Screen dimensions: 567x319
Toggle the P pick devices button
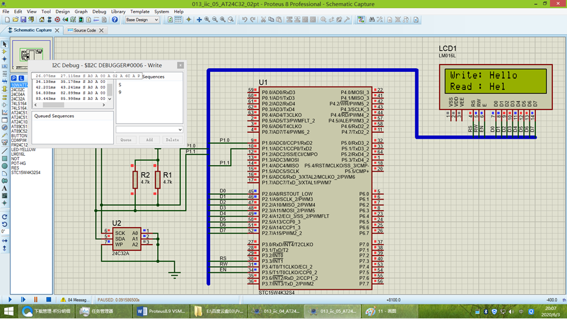tap(14, 78)
